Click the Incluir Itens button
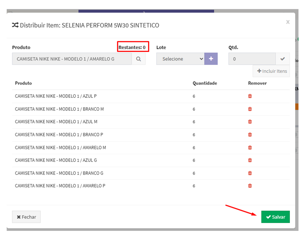The width and height of the screenshot is (304, 236). click(272, 71)
